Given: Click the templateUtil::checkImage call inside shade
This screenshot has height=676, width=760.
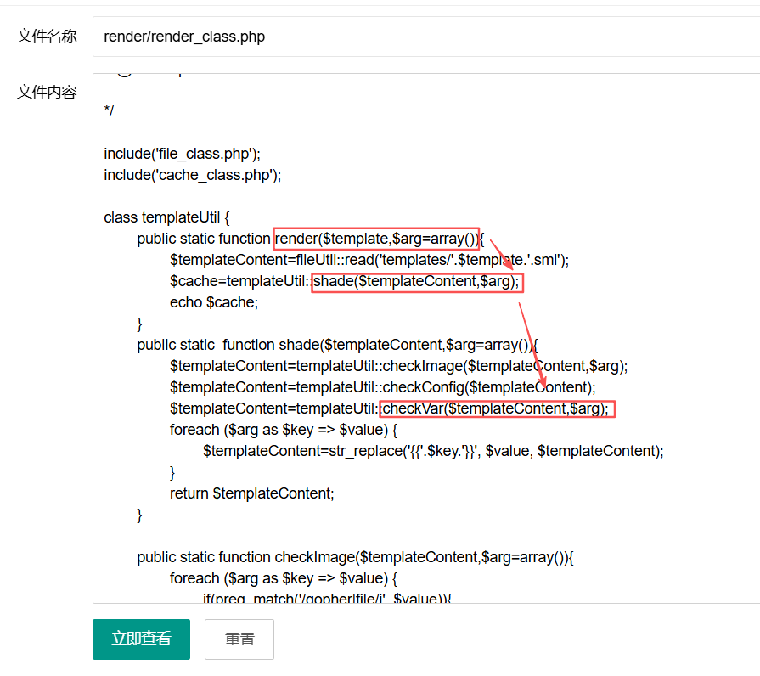Looking at the screenshot, I should coord(398,366).
